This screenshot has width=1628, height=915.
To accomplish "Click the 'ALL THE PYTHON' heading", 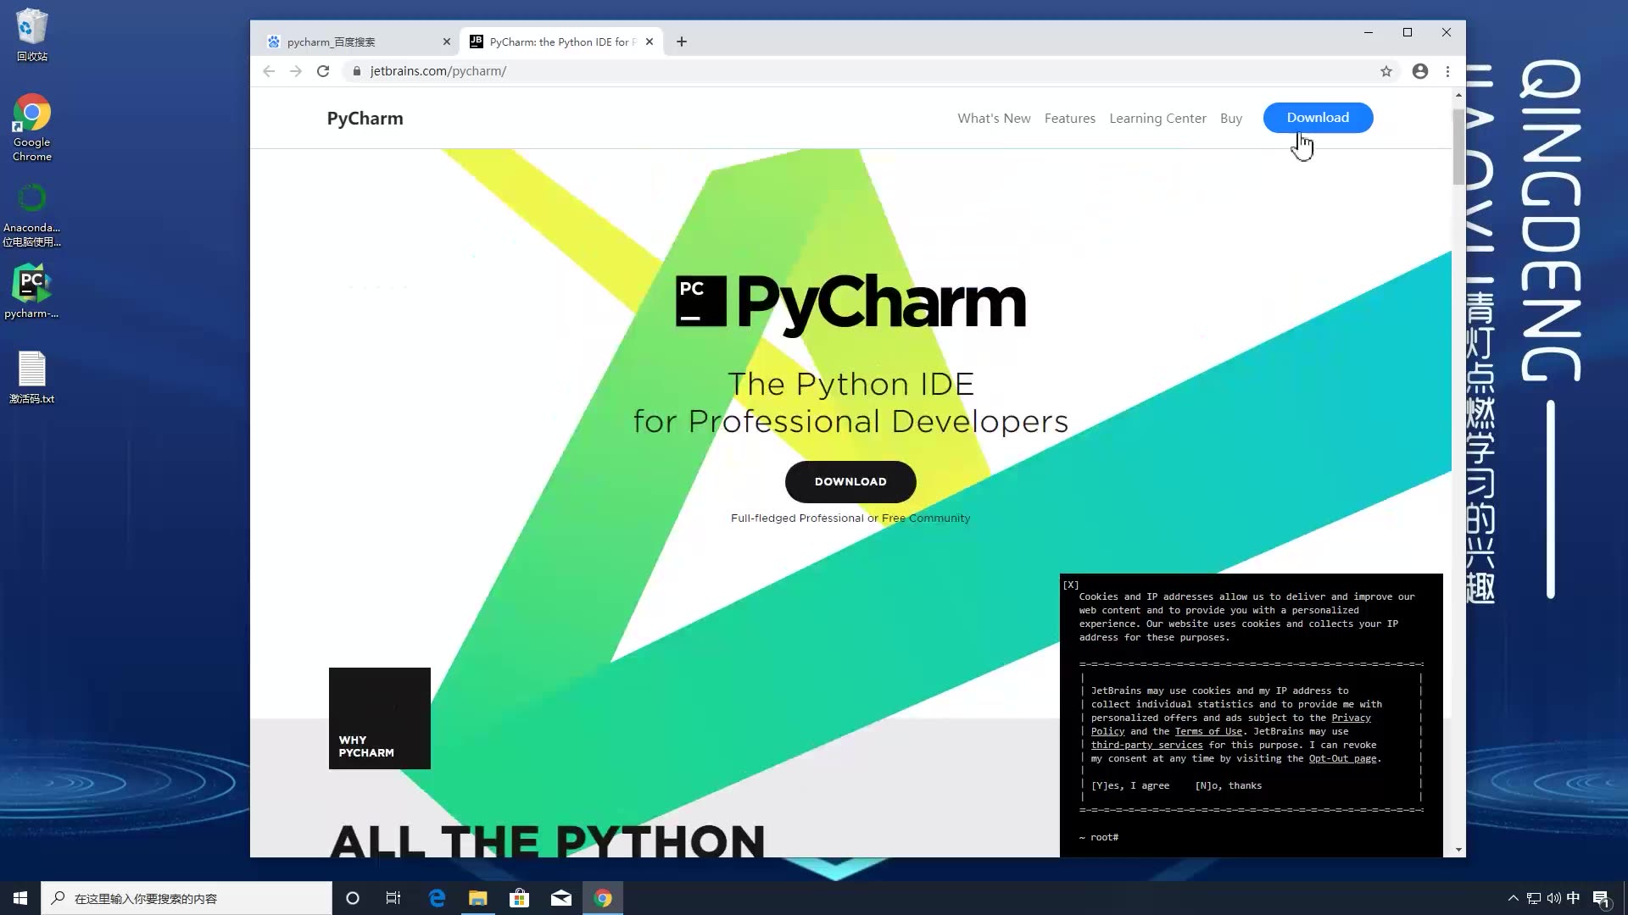I will [x=547, y=840].
